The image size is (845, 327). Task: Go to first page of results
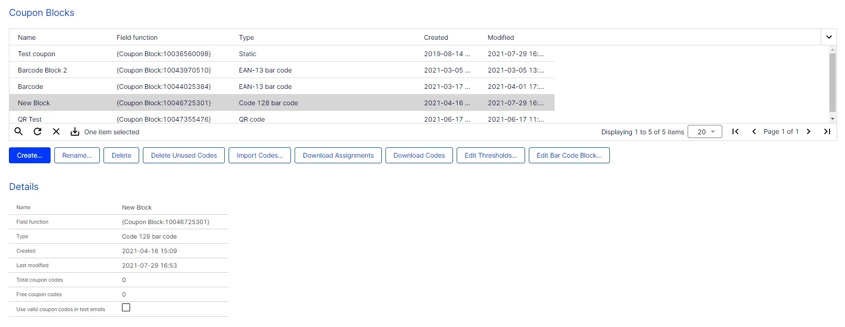(x=735, y=131)
